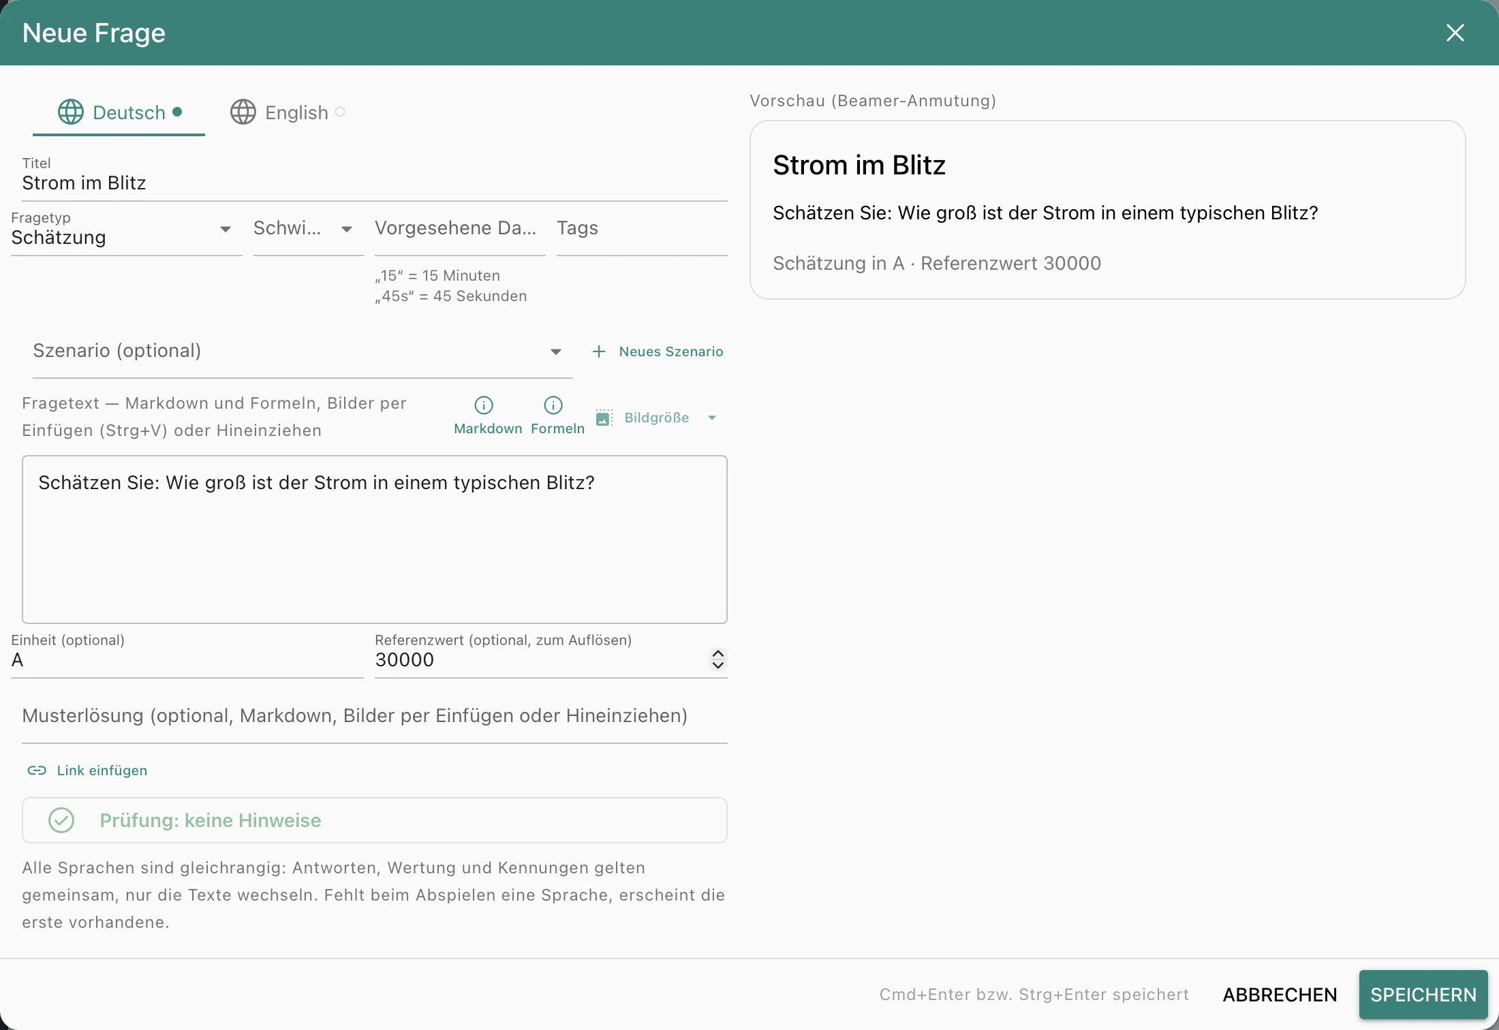The width and height of the screenshot is (1499, 1030).
Task: Increase the Referenzwert using the stepper arrow
Action: 717,653
